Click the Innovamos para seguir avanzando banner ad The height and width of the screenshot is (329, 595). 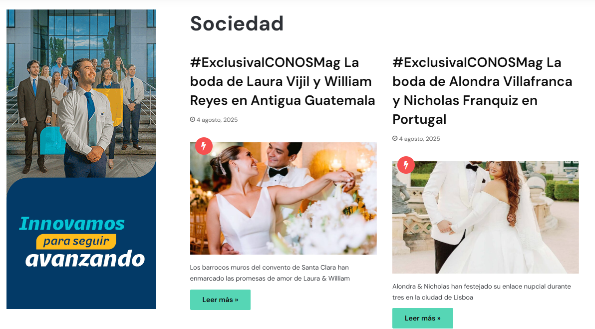[81, 159]
